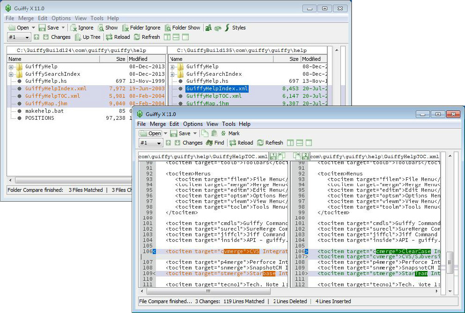
Task: Open the Open dropdown arrow in folder compare window
Action: click(x=33, y=28)
